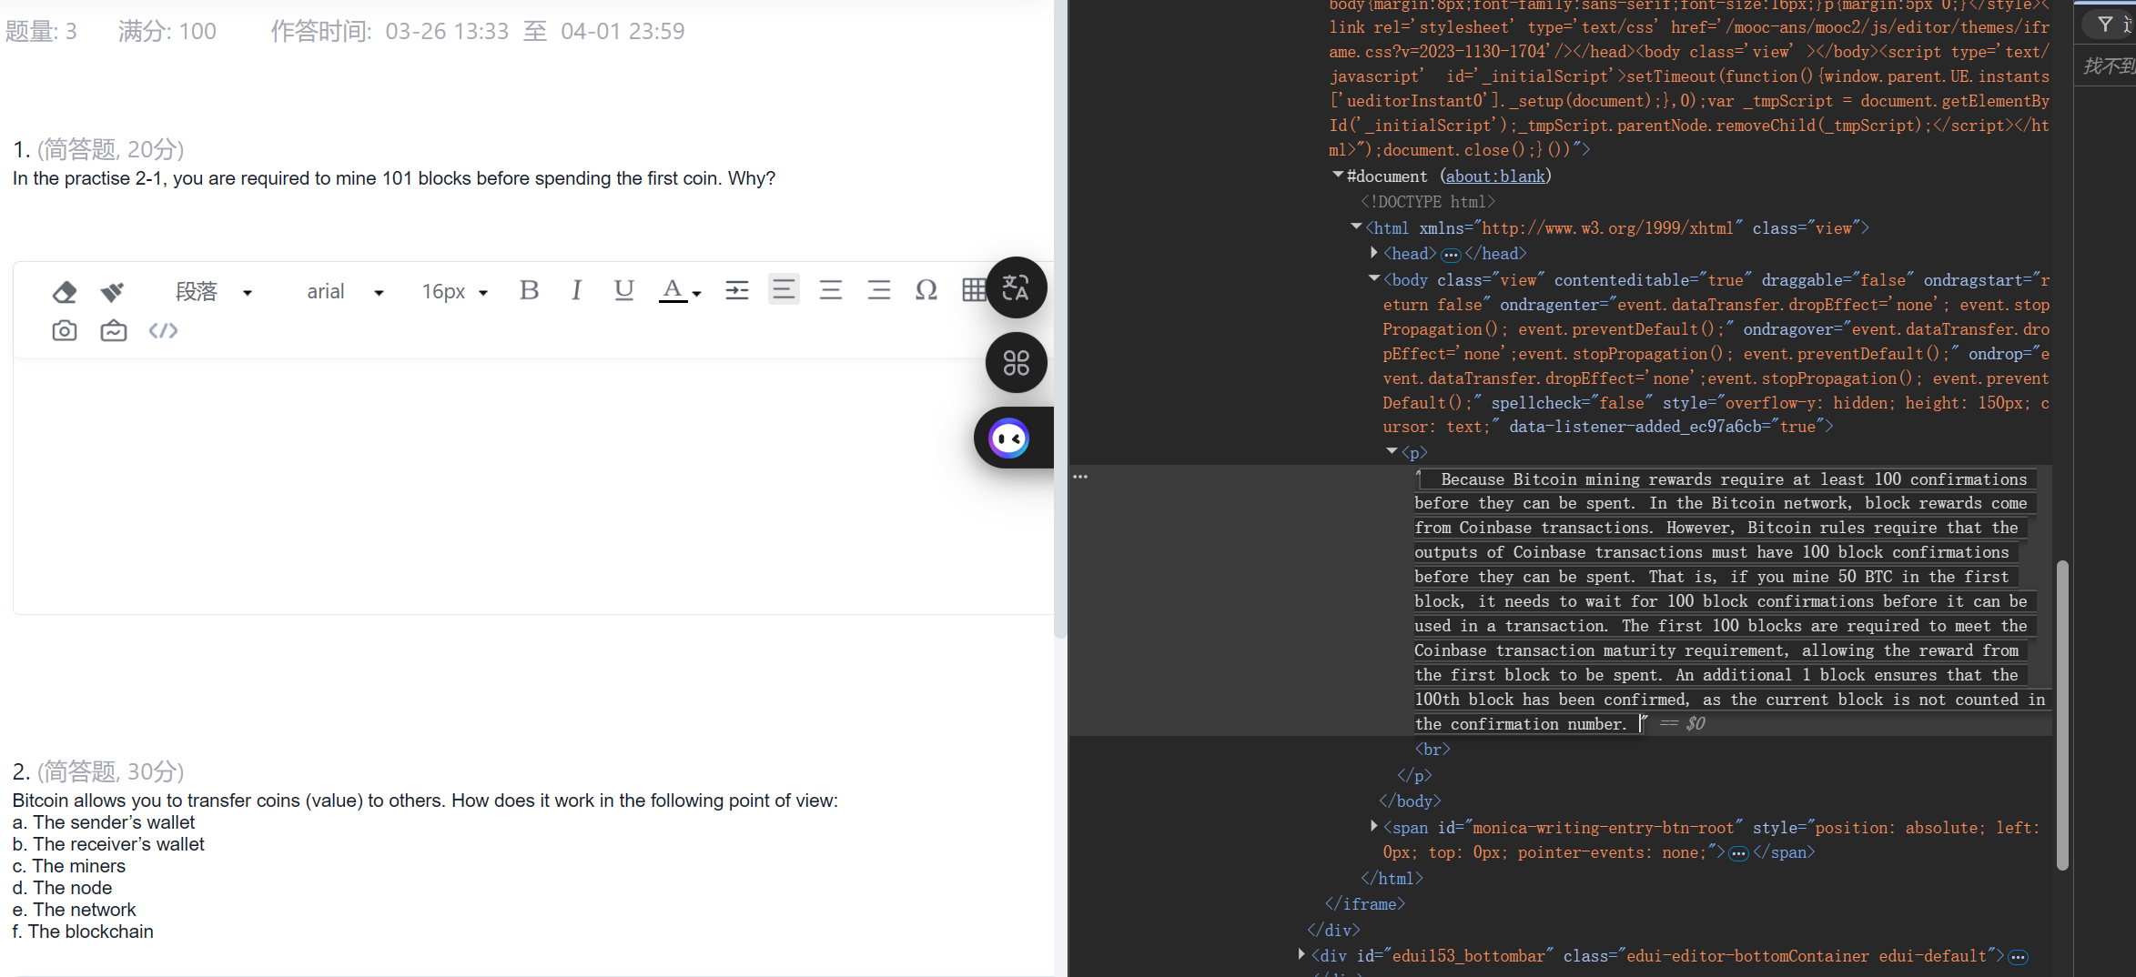Screen dimensions: 2136x977
Task: Apply font color with the A icon
Action: (x=672, y=290)
